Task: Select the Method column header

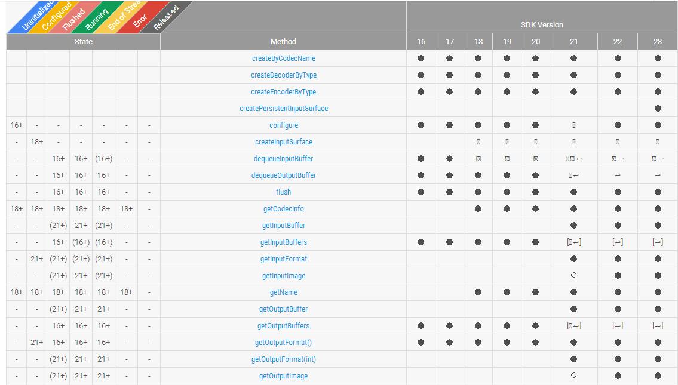Action: pos(283,41)
